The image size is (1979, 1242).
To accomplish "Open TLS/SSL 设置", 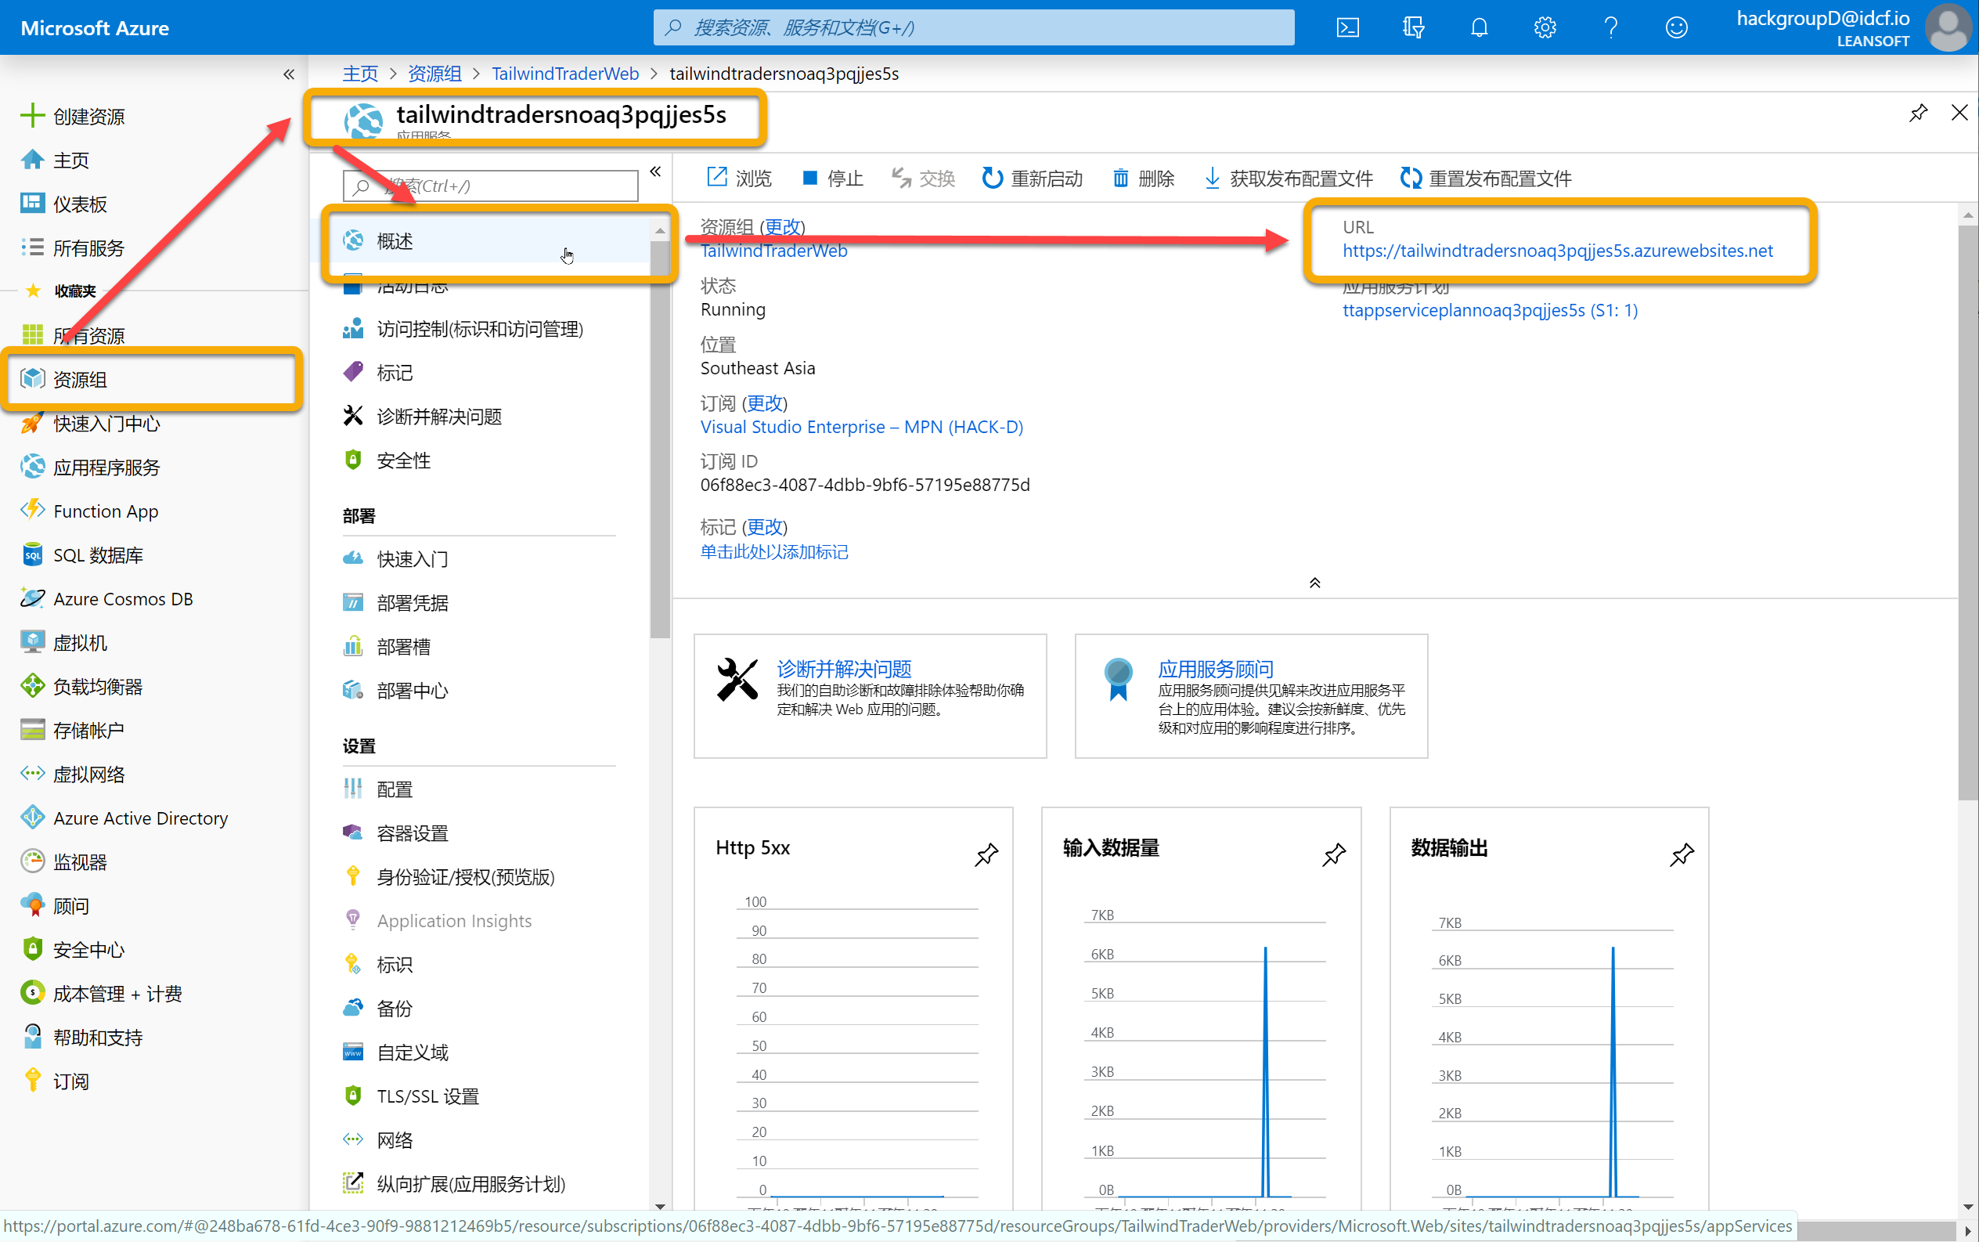I will coord(410,1096).
